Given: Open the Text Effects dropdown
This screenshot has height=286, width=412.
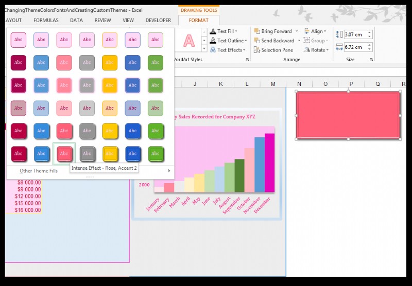Looking at the screenshot, I should [228, 50].
